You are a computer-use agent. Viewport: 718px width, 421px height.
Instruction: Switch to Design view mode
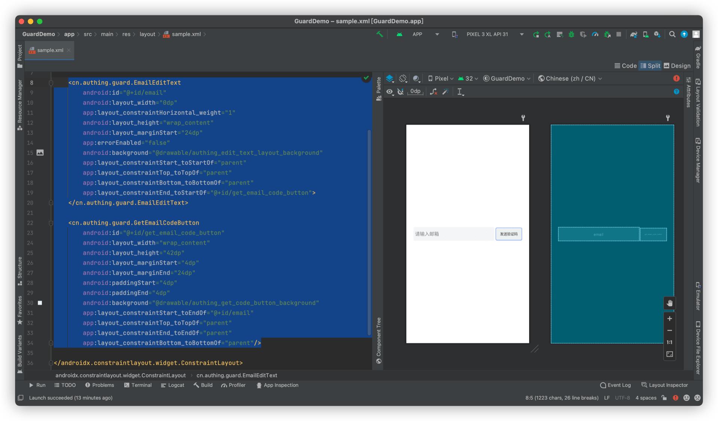[x=677, y=66]
